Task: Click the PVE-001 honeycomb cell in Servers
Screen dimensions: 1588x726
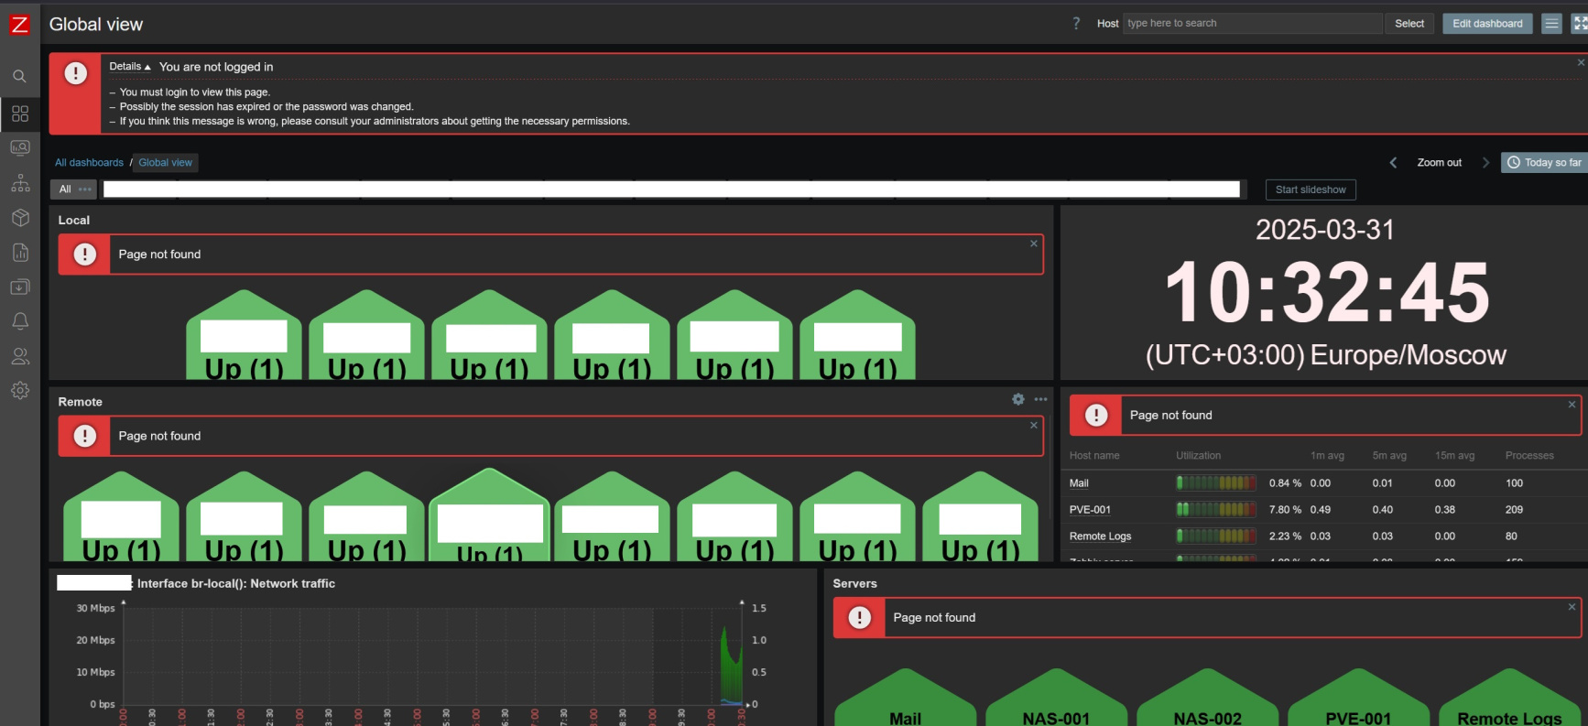Action: pos(1359,699)
